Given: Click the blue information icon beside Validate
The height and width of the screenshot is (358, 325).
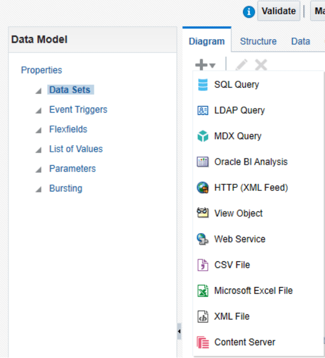Looking at the screenshot, I should (x=248, y=12).
